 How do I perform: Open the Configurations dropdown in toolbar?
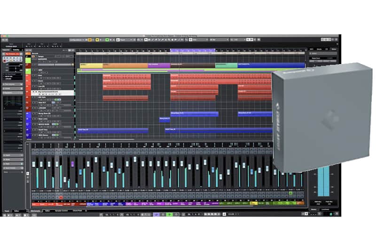(77, 40)
